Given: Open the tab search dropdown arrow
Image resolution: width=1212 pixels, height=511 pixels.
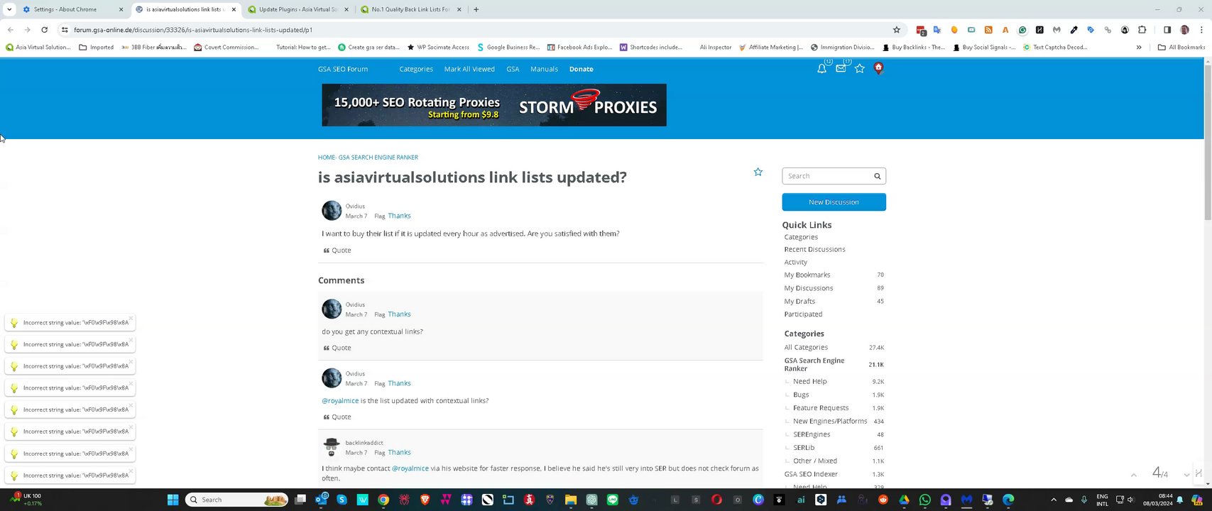Looking at the screenshot, I should [9, 9].
